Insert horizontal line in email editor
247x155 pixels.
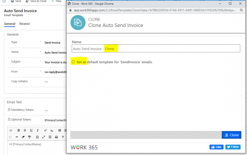click(x=17, y=137)
